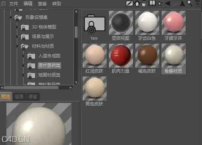
Task: Go to the Home location icon
Action: [x=137, y=3]
